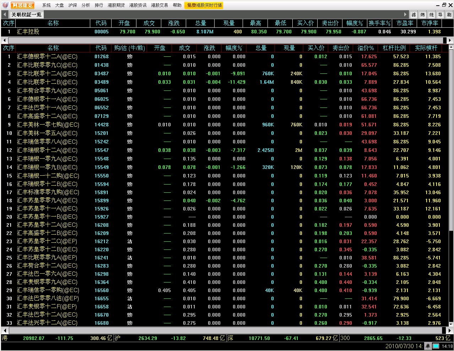Click the vertical scrollbar thumb on right

coord(451,140)
